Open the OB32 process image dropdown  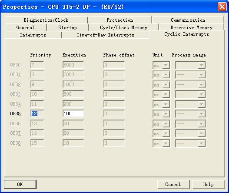[190, 85]
